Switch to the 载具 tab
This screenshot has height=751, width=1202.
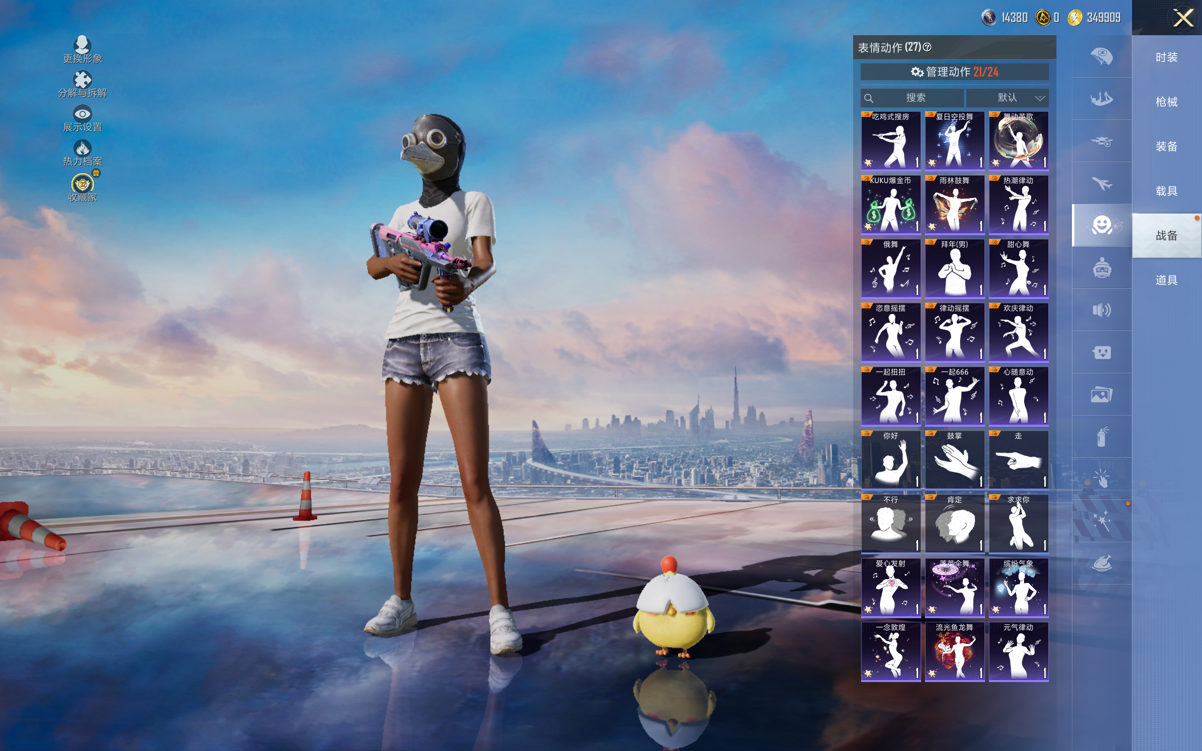[1166, 191]
